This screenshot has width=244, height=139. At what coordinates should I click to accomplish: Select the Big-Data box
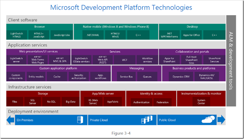pyautogui.click(x=70, y=102)
